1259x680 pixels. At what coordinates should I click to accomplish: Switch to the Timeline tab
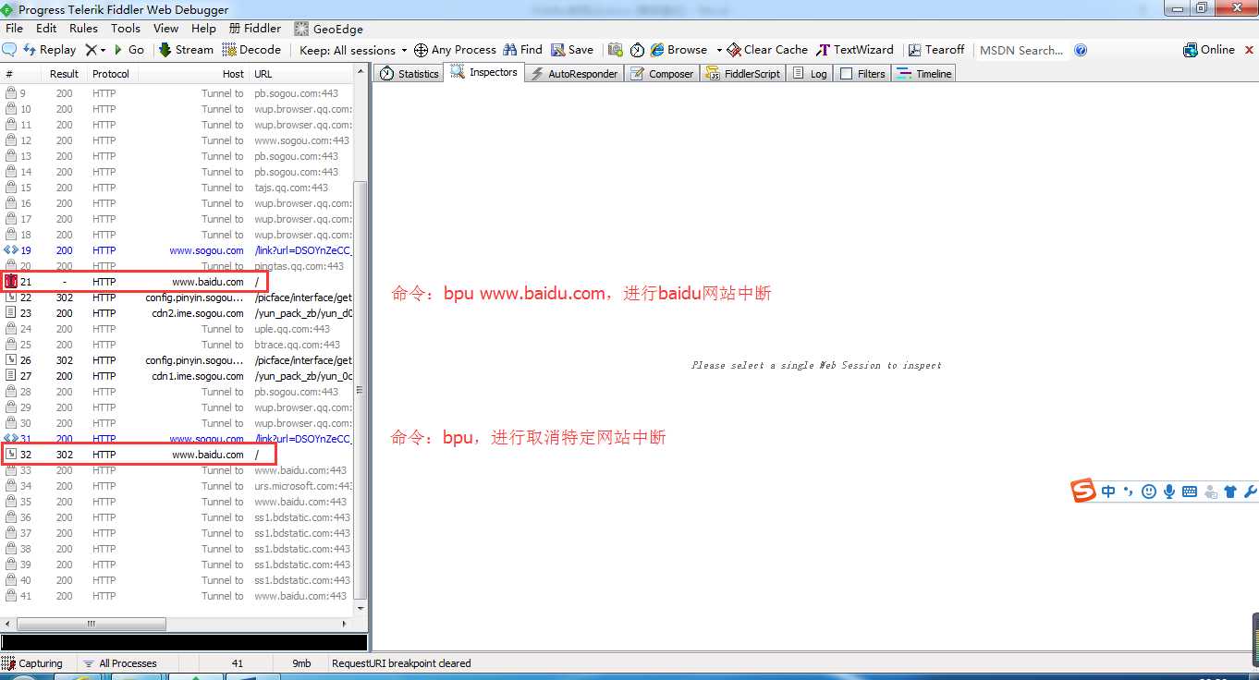pos(923,73)
